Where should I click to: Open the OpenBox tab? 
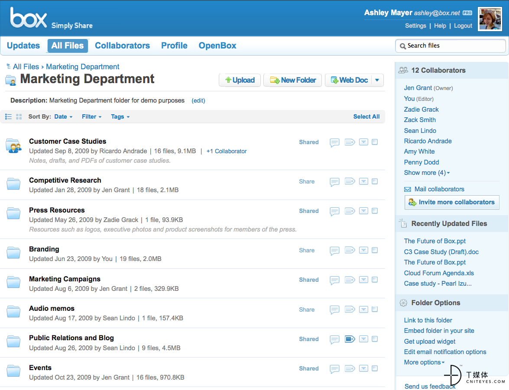pyautogui.click(x=217, y=46)
